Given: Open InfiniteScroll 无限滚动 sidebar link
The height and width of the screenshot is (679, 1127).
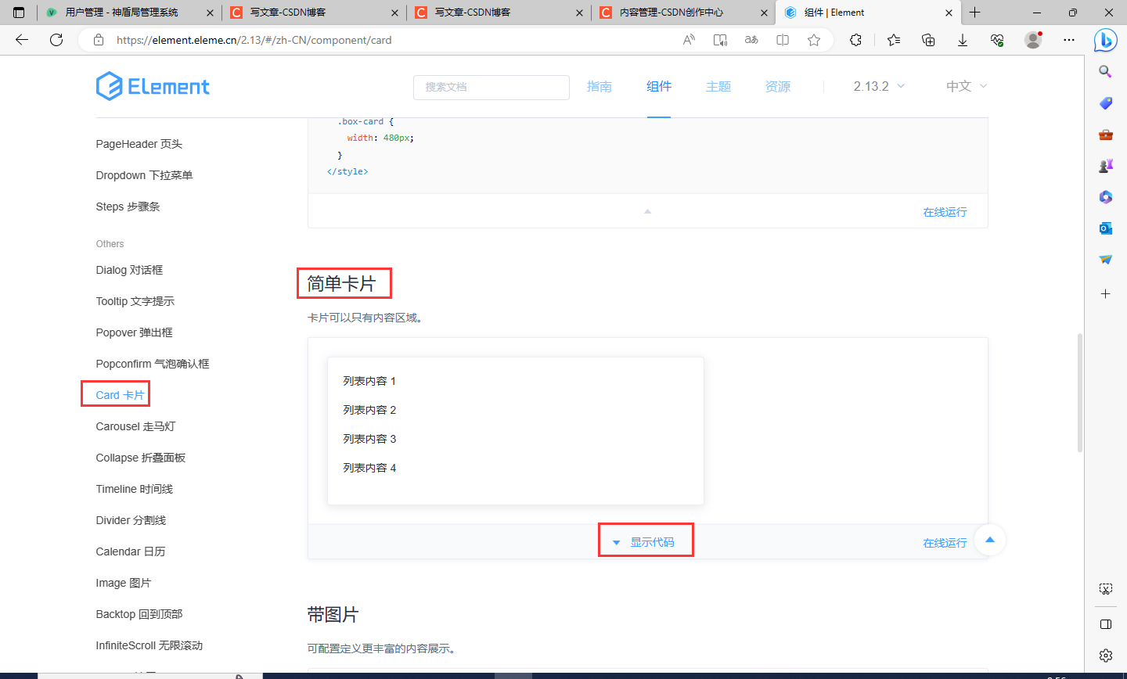Looking at the screenshot, I should 149,645.
